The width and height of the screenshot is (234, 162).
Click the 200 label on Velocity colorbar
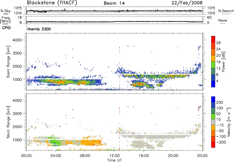point(220,102)
